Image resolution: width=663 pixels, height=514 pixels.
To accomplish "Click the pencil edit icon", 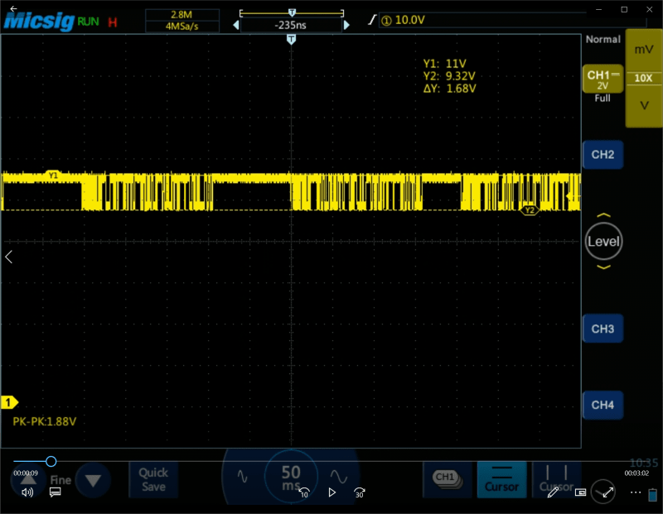I will click(553, 492).
